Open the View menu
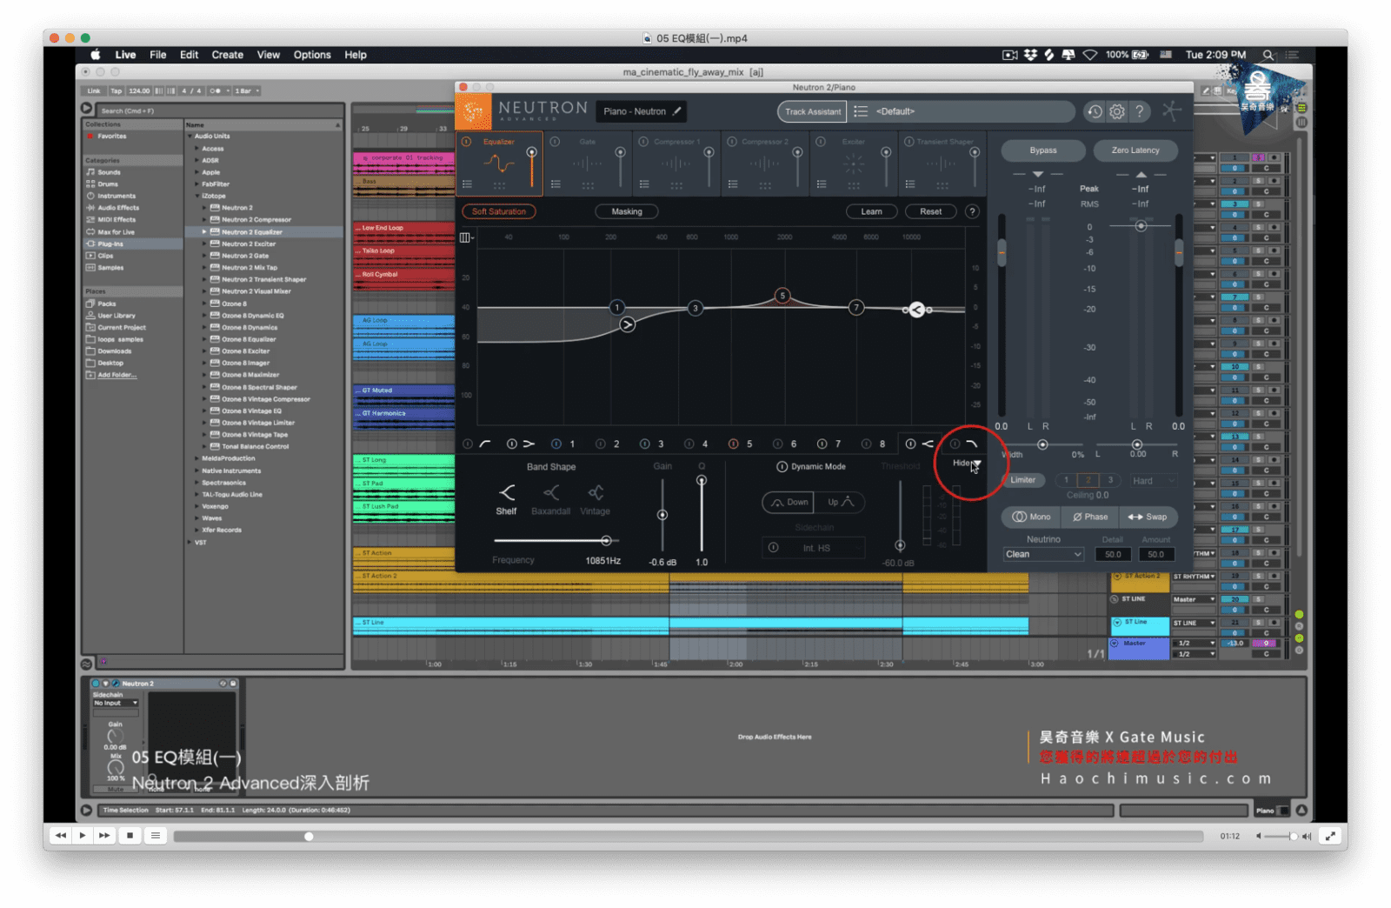 point(269,55)
